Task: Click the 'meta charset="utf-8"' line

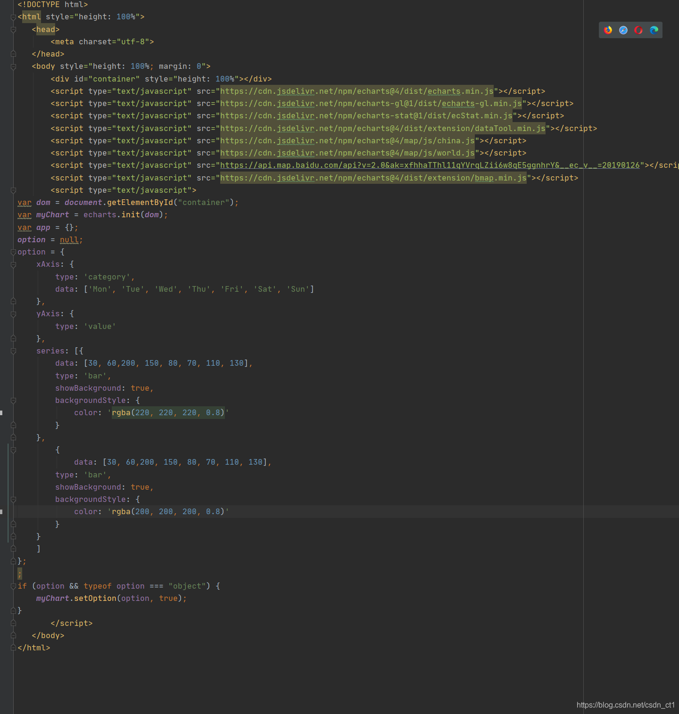Action: tap(102, 42)
